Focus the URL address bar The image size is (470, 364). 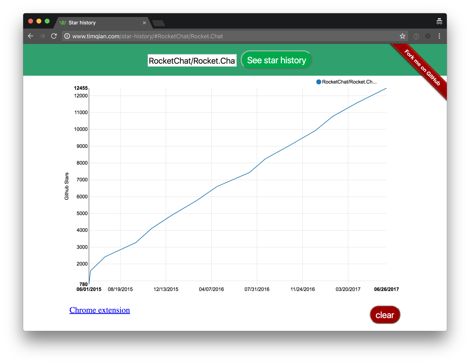(x=235, y=36)
